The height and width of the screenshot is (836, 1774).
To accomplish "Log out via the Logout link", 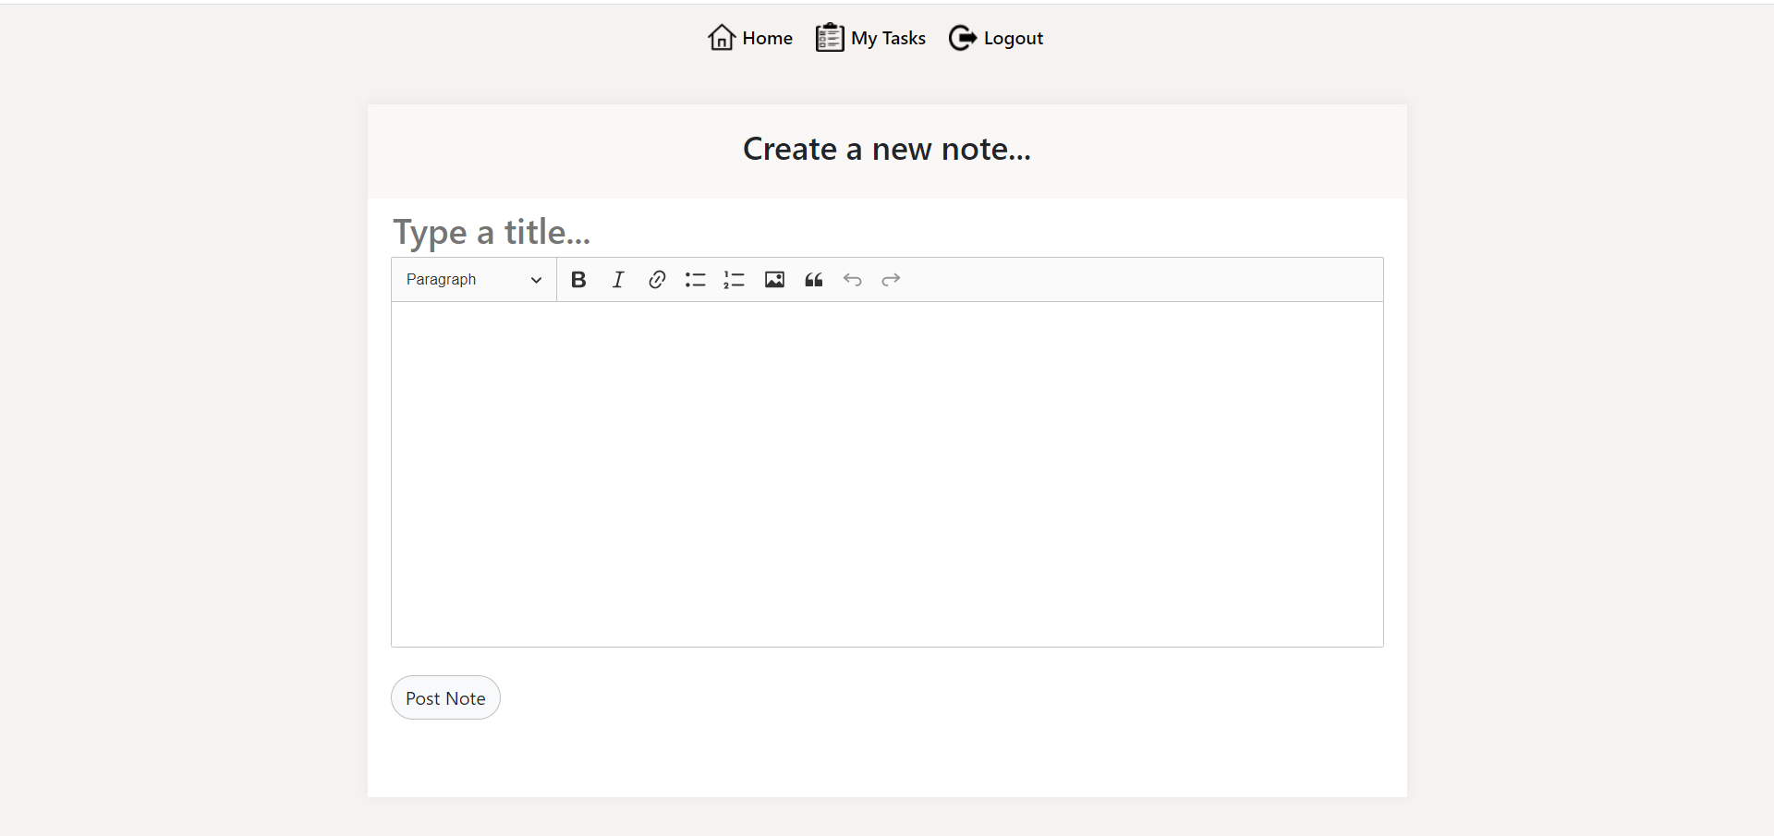I will coord(996,38).
